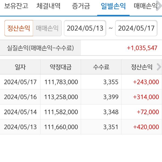Tap the +420,000 settlement profit cell

pos(146,127)
